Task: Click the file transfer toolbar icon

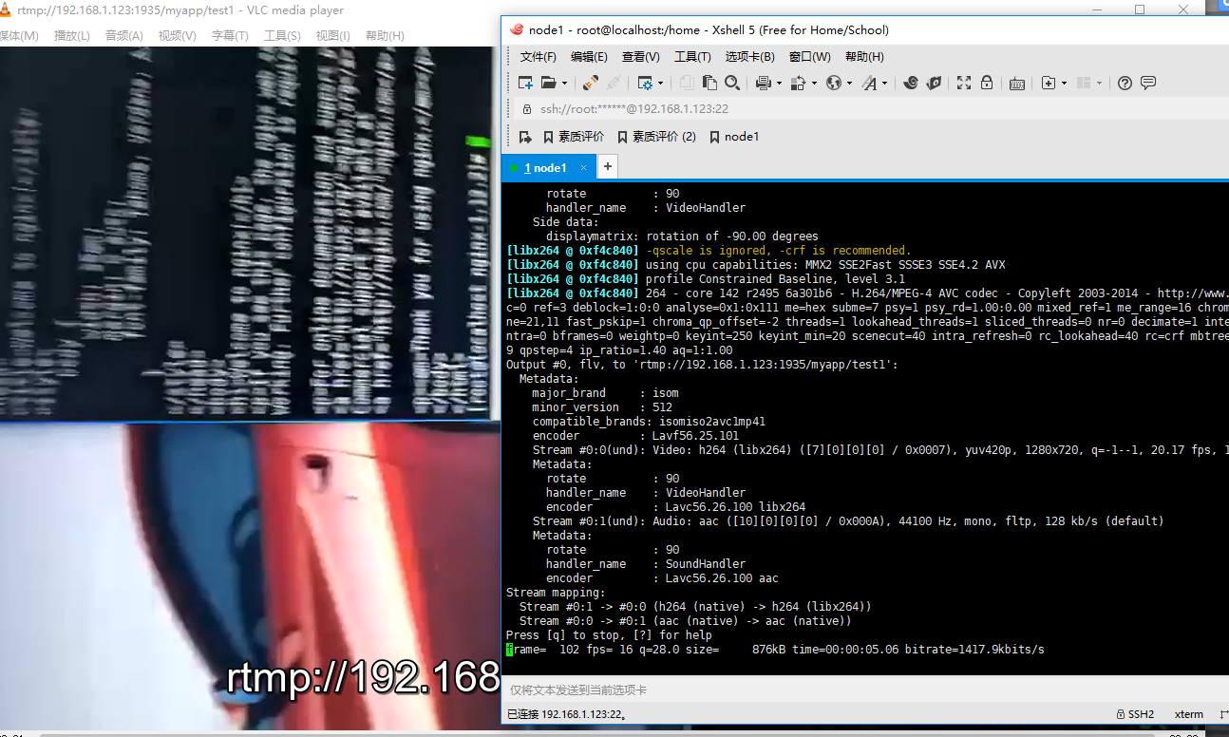Action: click(x=798, y=83)
